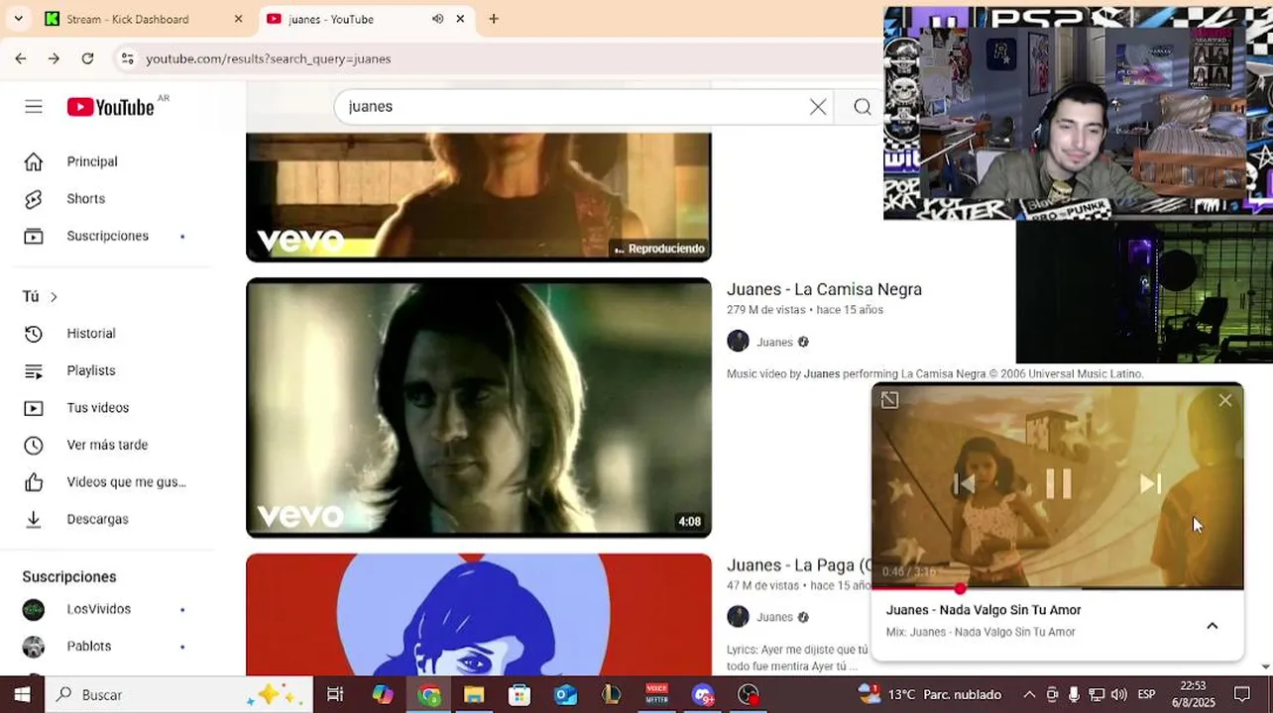Reload the page
The width and height of the screenshot is (1273, 713).
tap(87, 58)
